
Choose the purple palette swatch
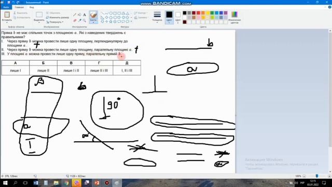[226, 13]
